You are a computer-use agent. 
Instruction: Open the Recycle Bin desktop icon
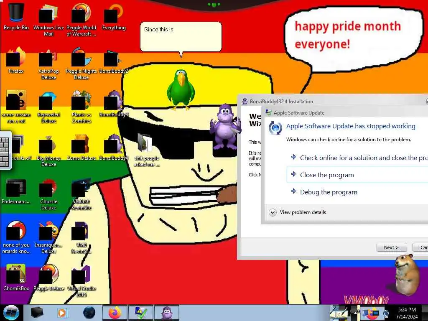pyautogui.click(x=16, y=16)
